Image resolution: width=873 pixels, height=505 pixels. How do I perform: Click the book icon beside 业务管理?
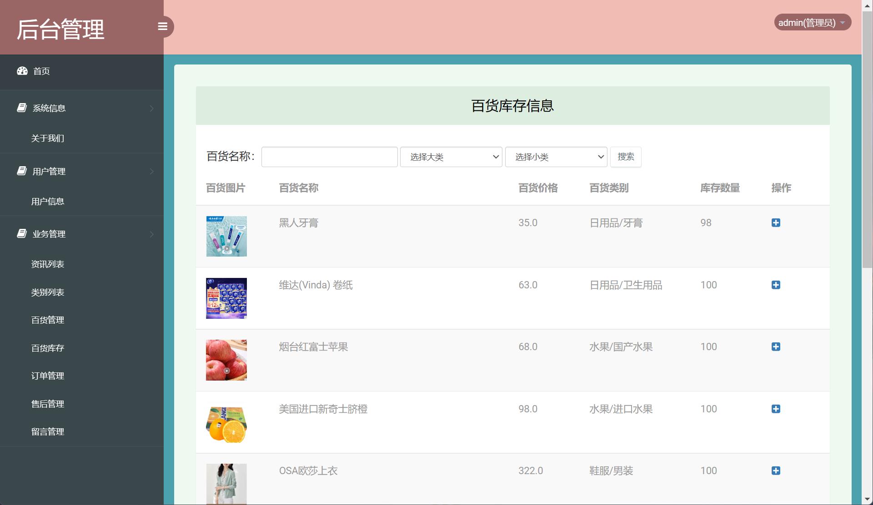[x=22, y=233]
